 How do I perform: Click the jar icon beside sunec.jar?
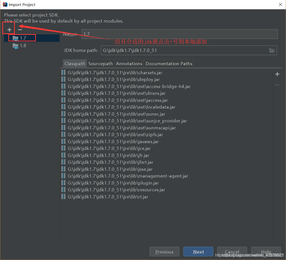63,114
